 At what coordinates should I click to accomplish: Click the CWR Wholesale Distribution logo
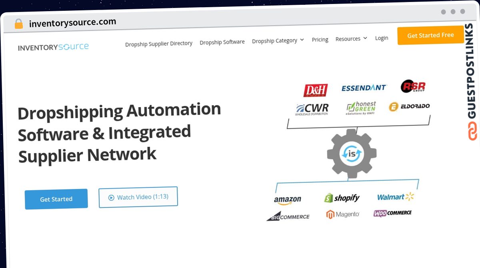click(312, 109)
